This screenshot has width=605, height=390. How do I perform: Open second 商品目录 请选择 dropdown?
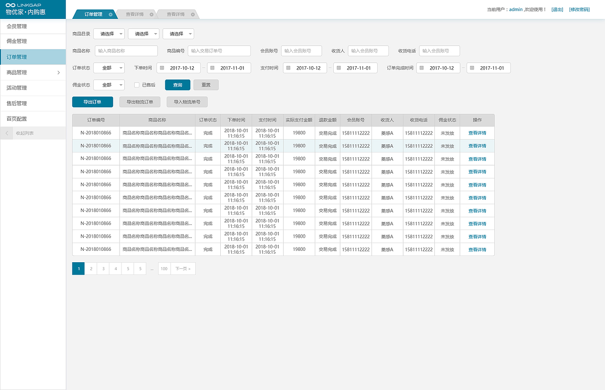(144, 34)
